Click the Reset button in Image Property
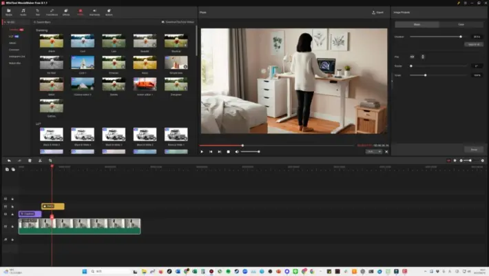This screenshot has height=276, width=489. pos(474,150)
